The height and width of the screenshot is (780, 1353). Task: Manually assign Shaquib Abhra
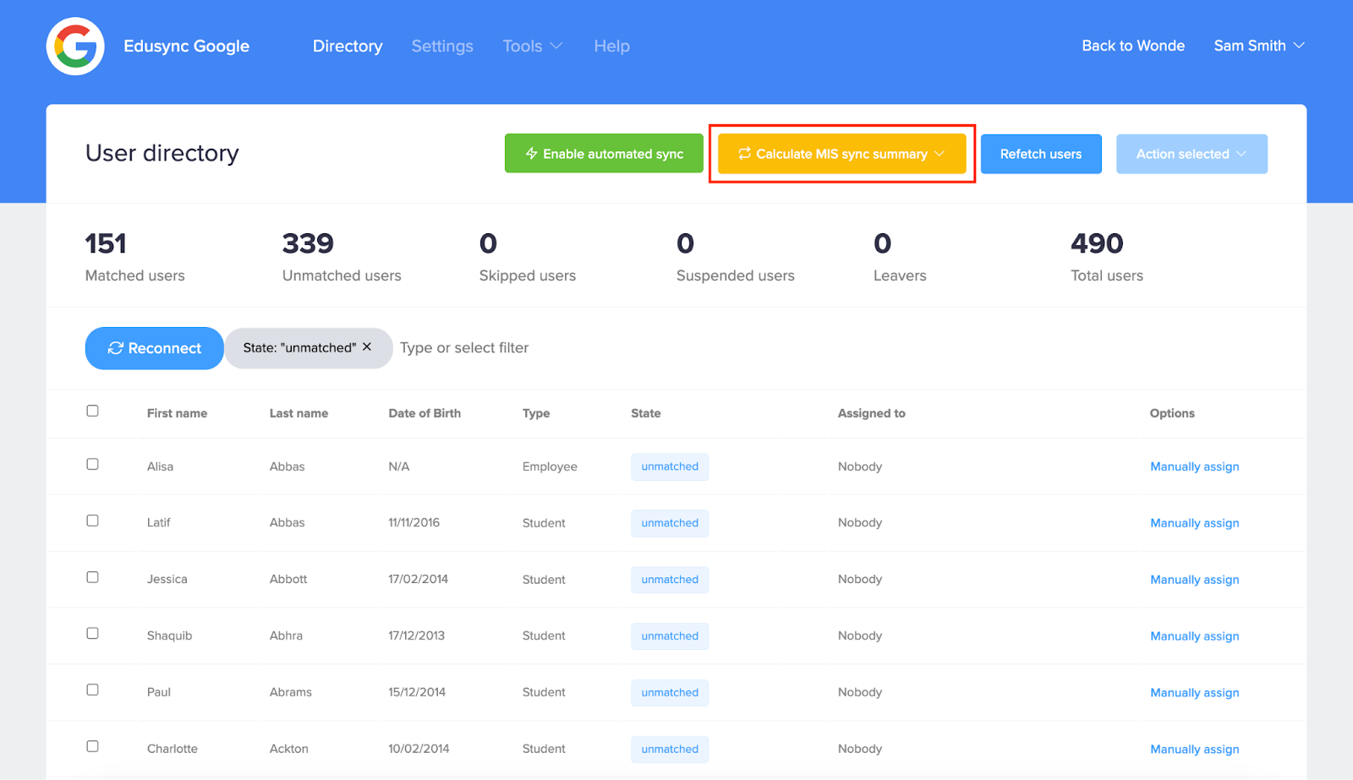(1194, 635)
